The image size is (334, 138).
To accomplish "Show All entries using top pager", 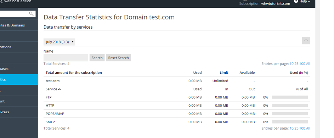I will tap(308, 64).
